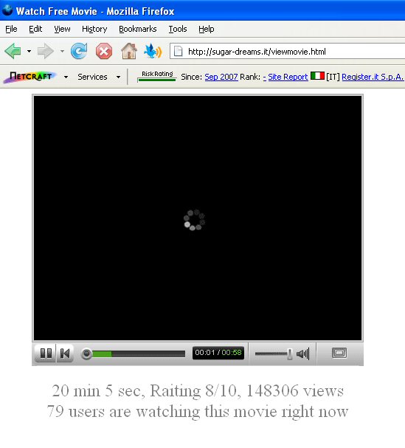The width and height of the screenshot is (405, 448).
Task: Click the Forward arrow button
Action: point(46,52)
